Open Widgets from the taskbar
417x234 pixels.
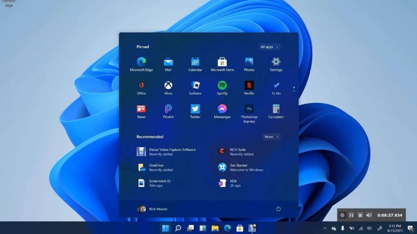[203, 228]
